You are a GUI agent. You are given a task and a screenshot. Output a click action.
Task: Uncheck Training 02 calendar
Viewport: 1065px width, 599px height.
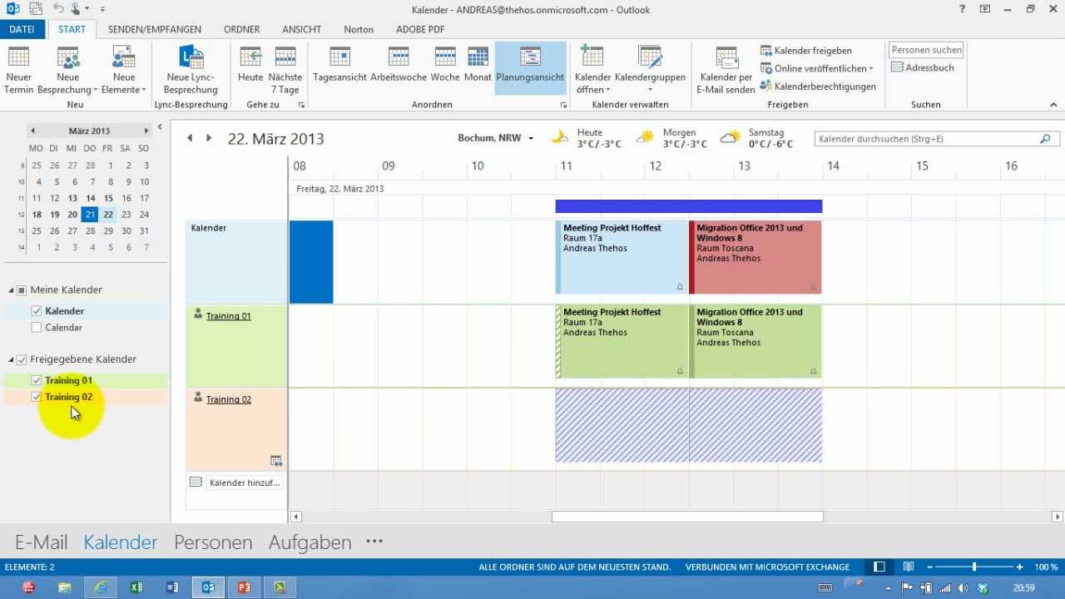point(36,397)
